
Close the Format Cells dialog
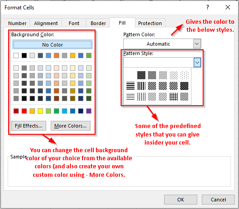coord(228,7)
